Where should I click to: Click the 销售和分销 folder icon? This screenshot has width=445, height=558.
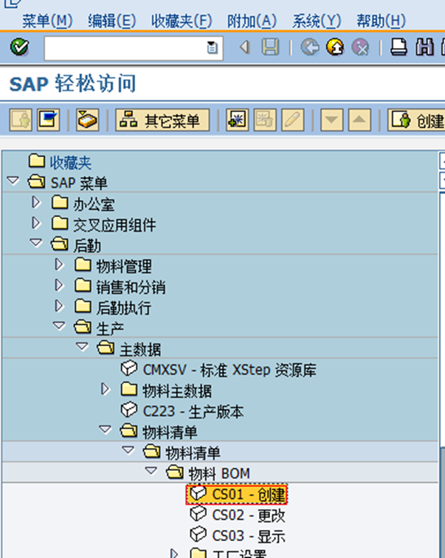[83, 286]
